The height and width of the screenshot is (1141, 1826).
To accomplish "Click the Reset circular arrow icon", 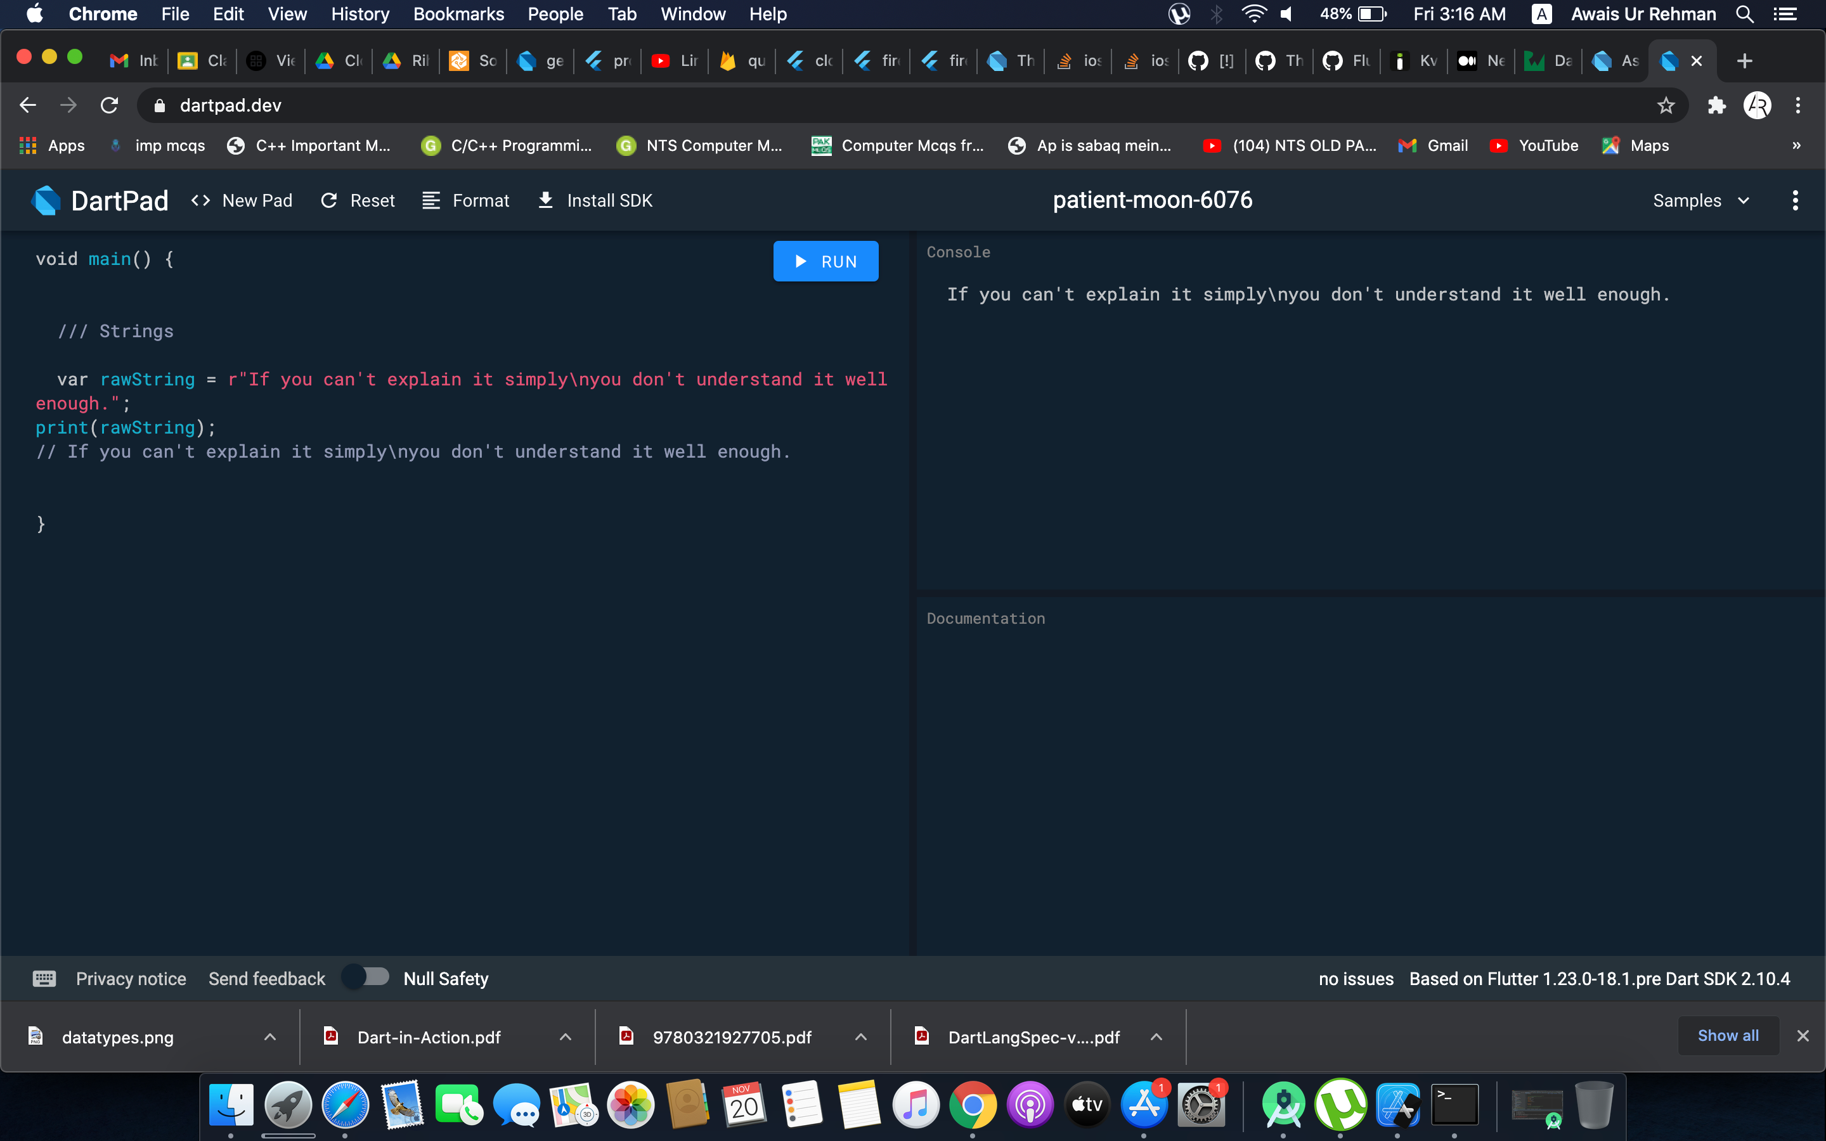I will (x=328, y=200).
